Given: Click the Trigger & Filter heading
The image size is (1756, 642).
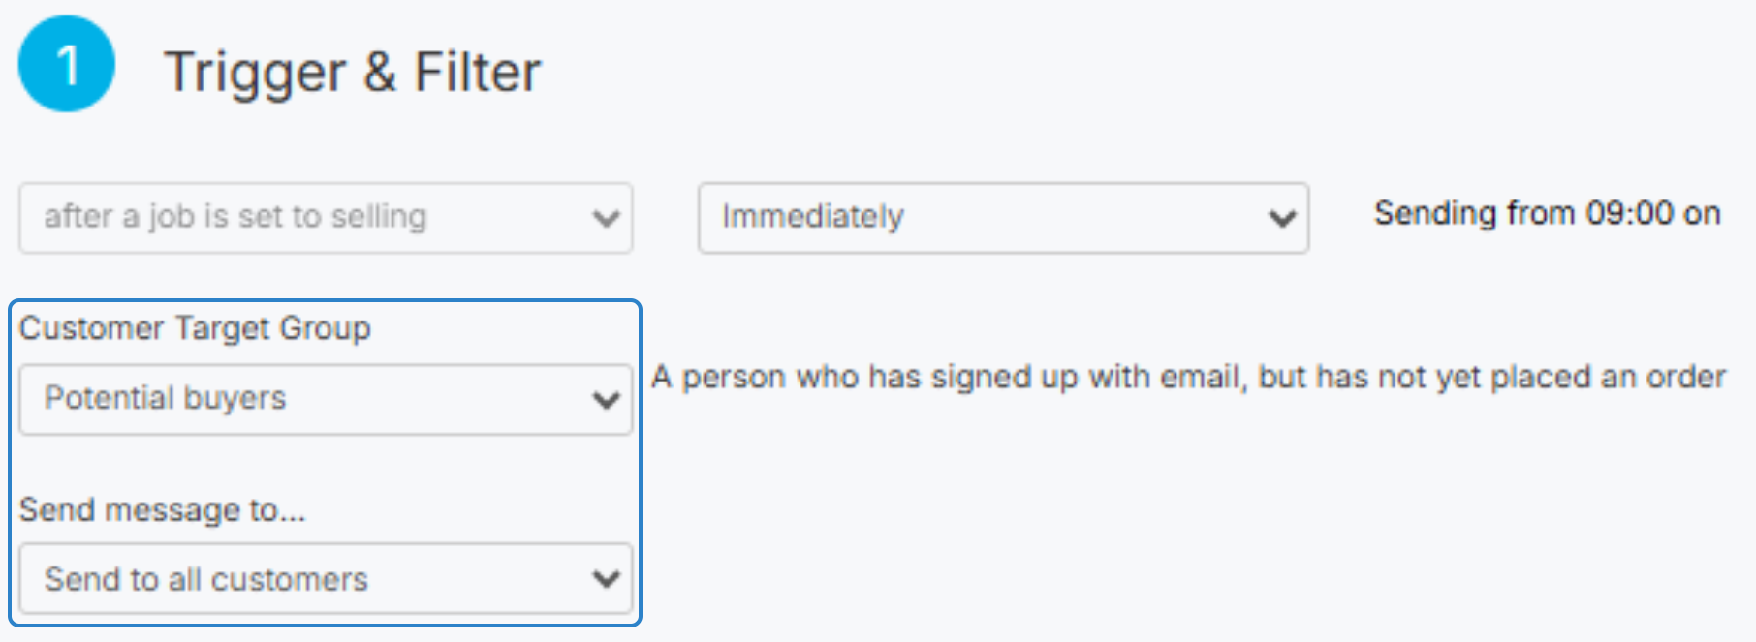Looking at the screenshot, I should (355, 70).
